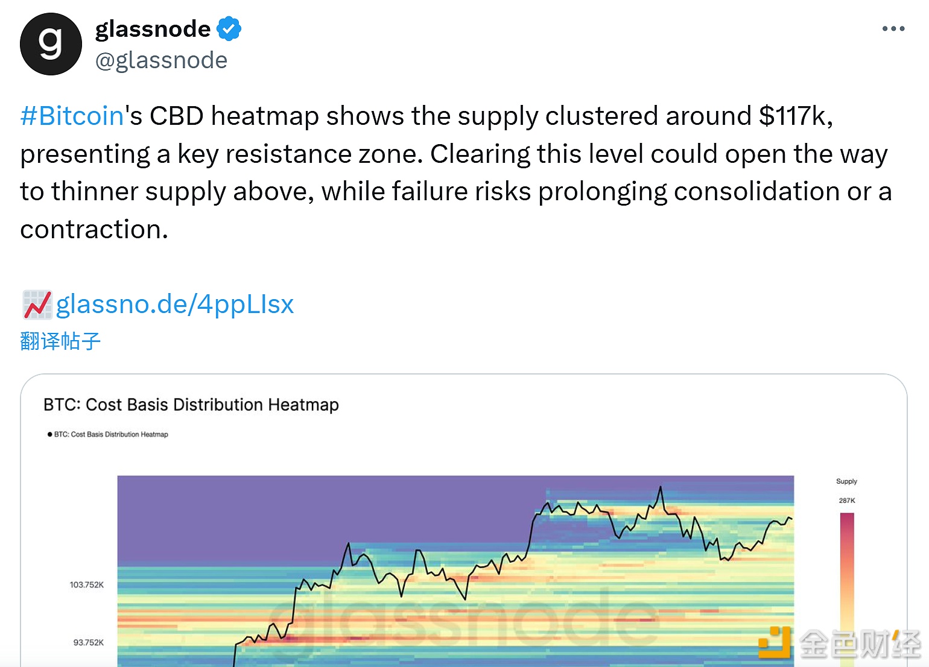Click the 287K supply scale label
Image resolution: width=929 pixels, height=667 pixels.
tap(847, 501)
